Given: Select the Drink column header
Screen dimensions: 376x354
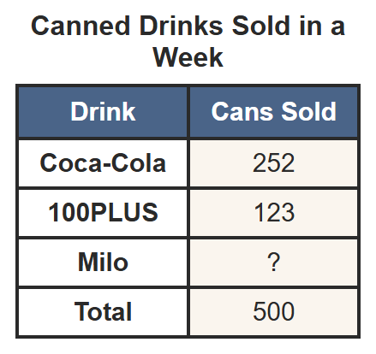Looking at the screenshot, I should 103,112.
